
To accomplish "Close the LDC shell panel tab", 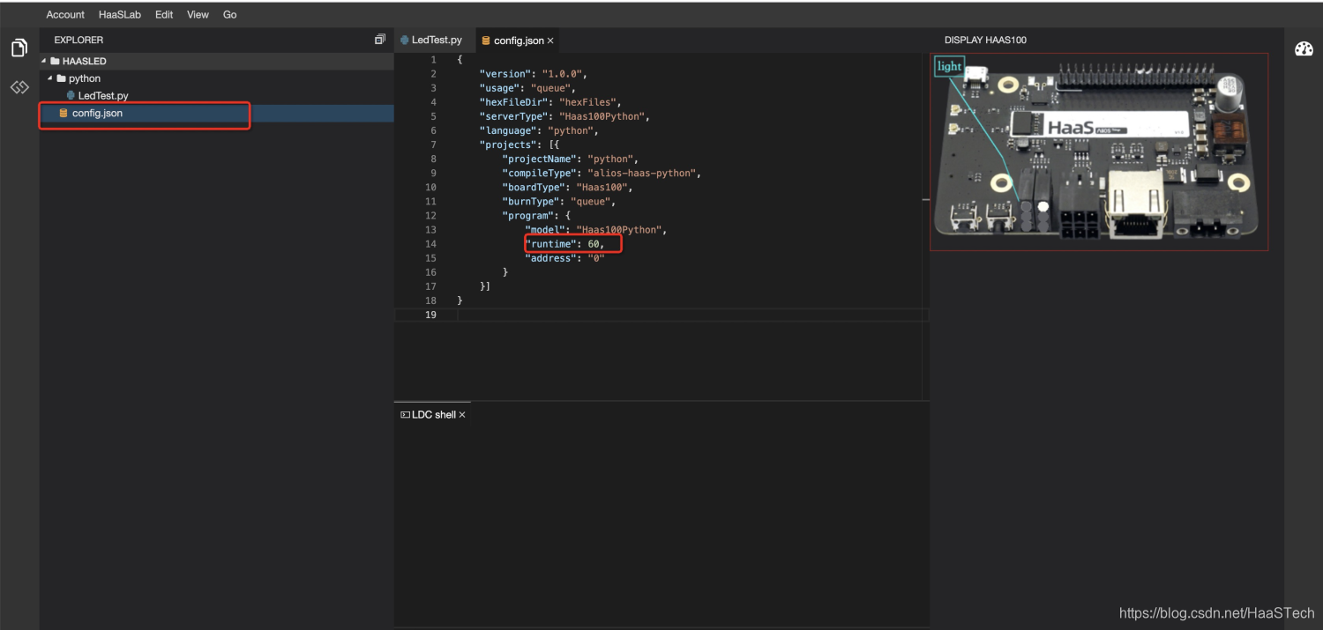I will click(x=462, y=414).
